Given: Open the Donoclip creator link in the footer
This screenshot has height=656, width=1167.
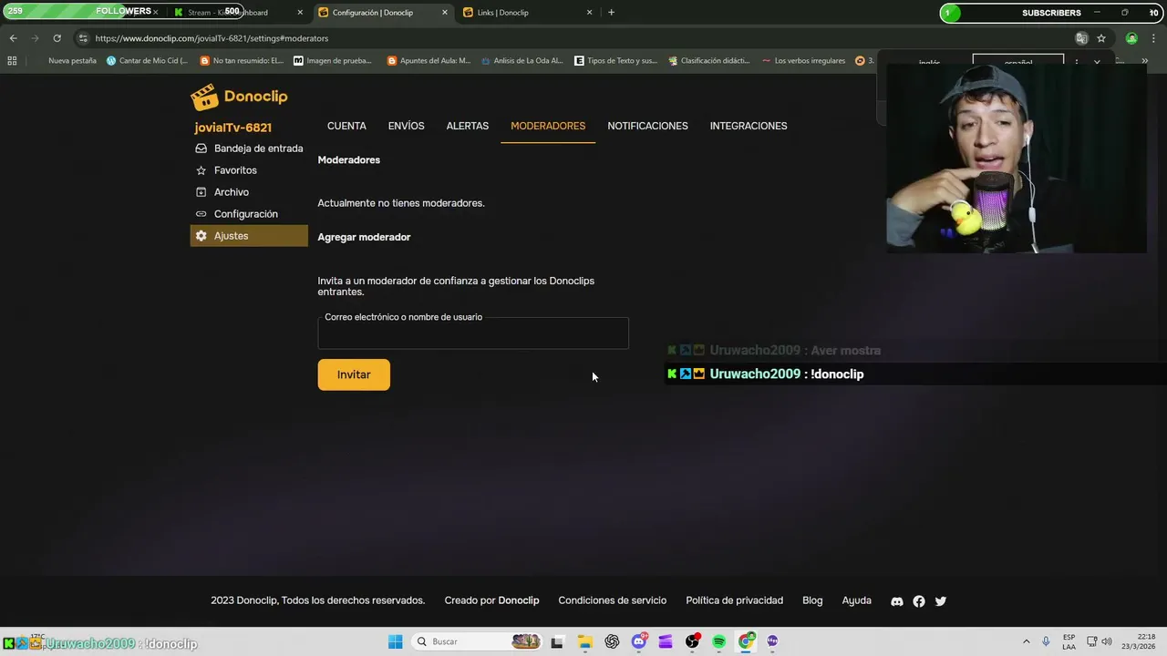Looking at the screenshot, I should tap(519, 600).
